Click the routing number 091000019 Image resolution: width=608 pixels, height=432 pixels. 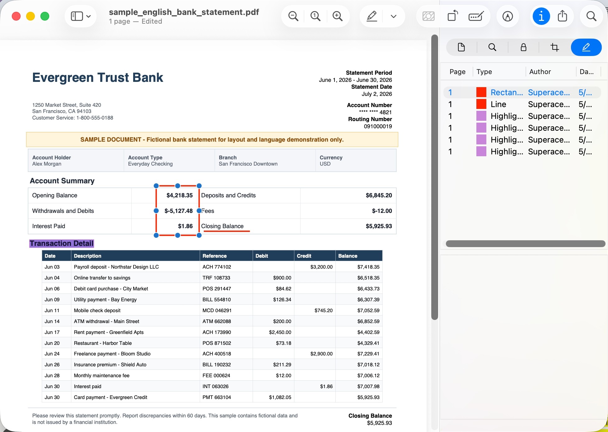tap(378, 126)
